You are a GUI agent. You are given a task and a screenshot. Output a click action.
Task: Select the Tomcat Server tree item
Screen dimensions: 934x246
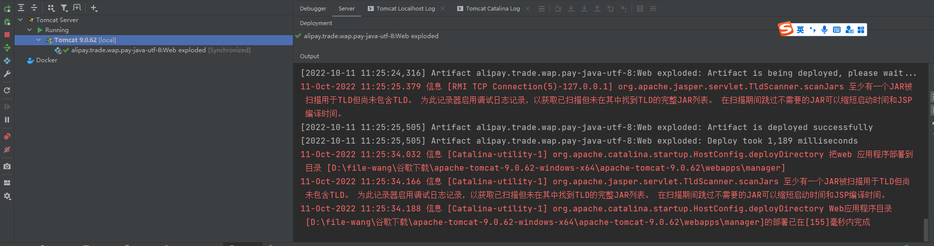[x=57, y=20]
